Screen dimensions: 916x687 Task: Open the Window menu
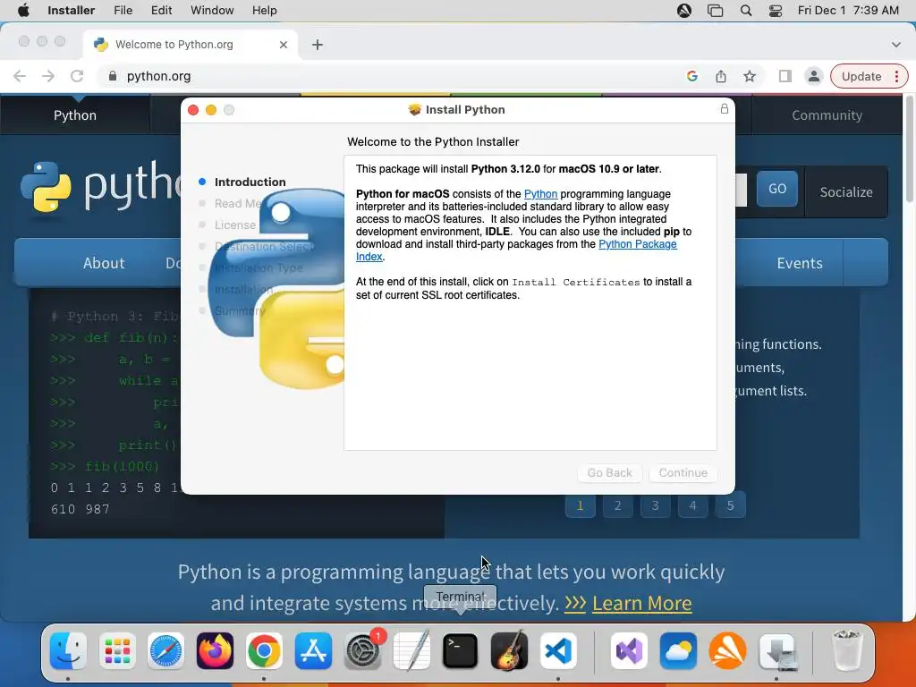(212, 11)
